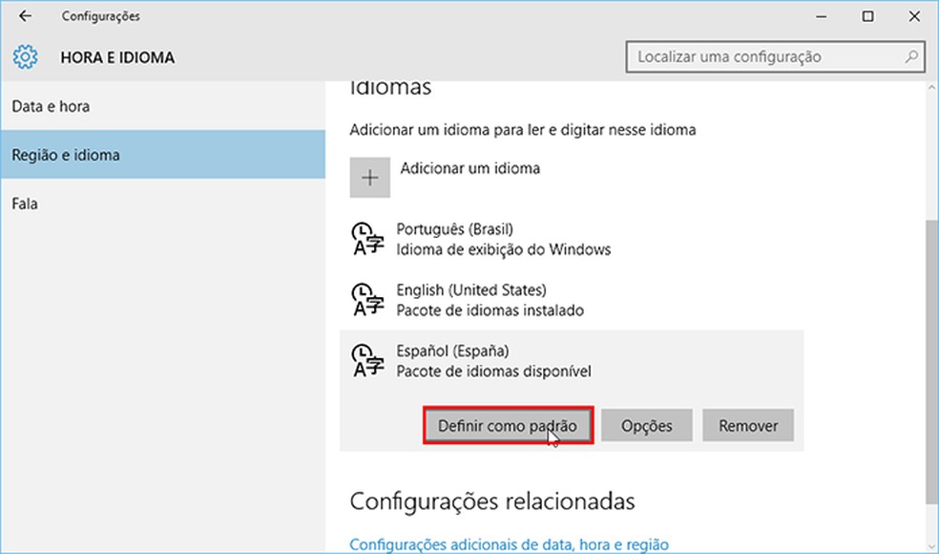Click Remover to delete Español language
This screenshot has height=554, width=939.
(748, 425)
